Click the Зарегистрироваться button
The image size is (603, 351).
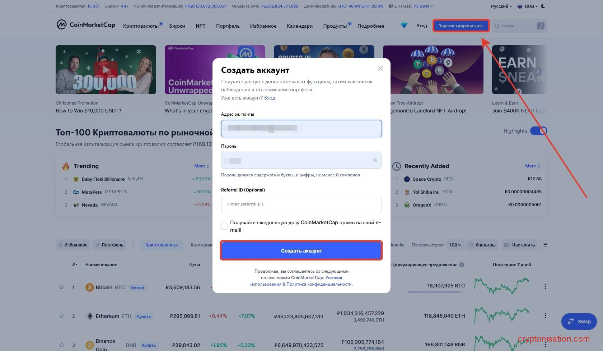(x=461, y=26)
